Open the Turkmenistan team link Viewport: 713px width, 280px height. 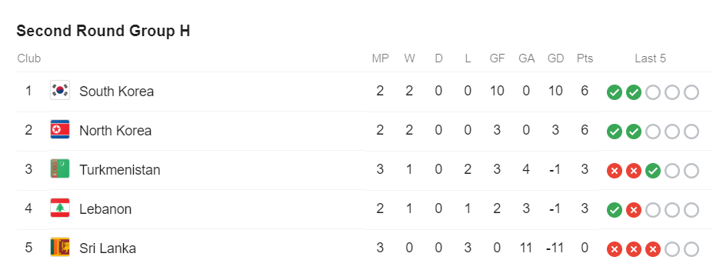coord(119,170)
